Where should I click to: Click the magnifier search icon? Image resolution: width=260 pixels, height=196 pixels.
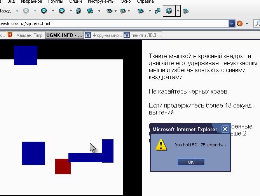coord(257,24)
